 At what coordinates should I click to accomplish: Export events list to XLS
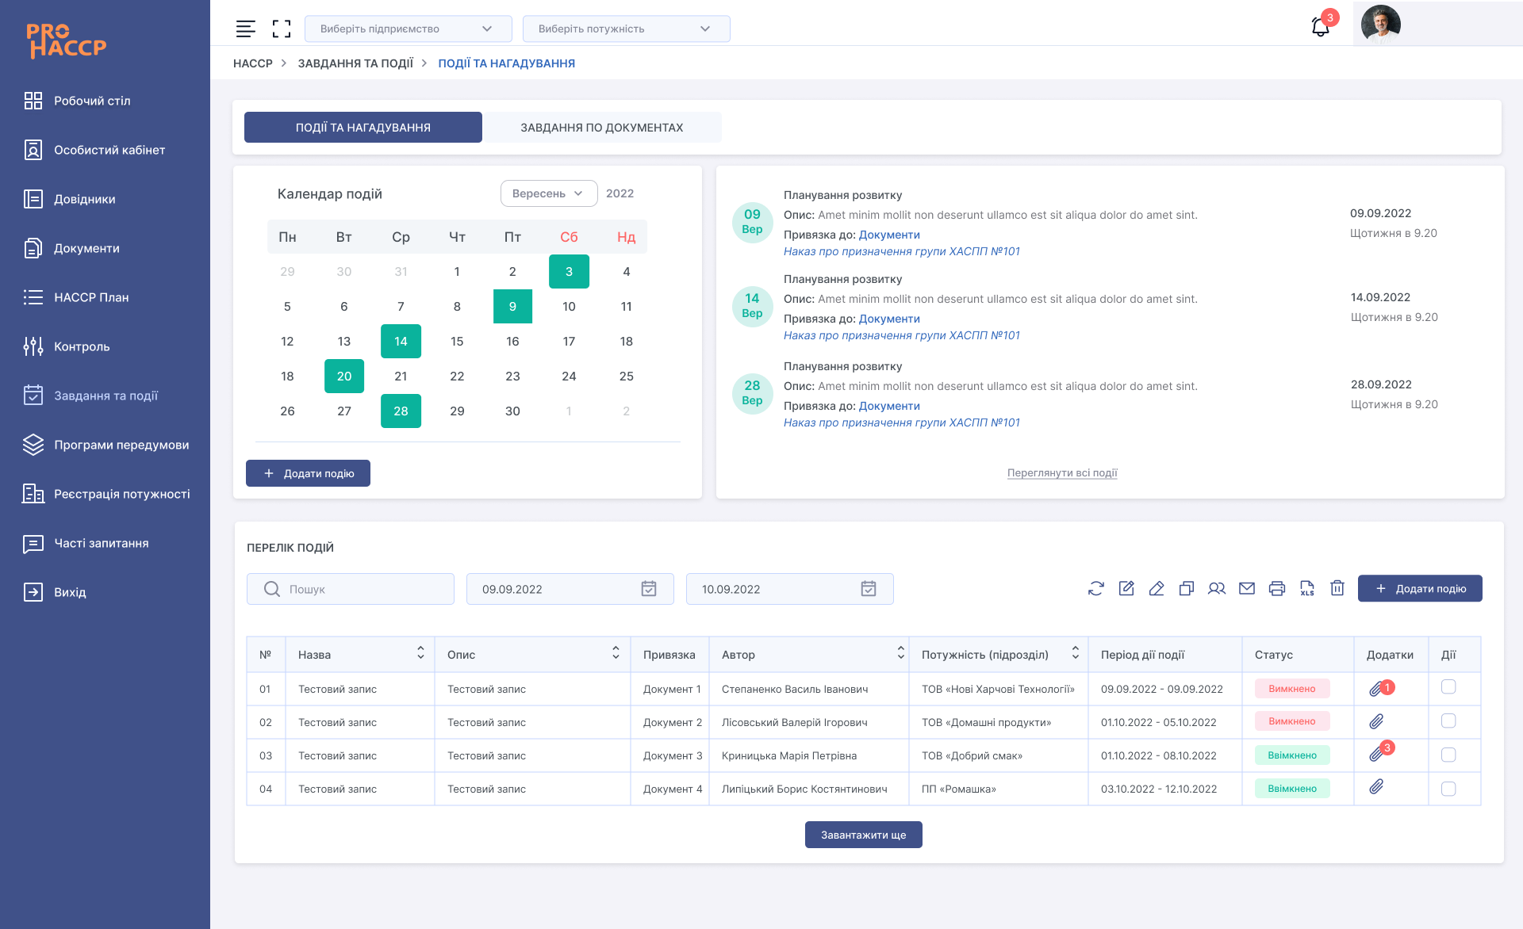(x=1307, y=588)
